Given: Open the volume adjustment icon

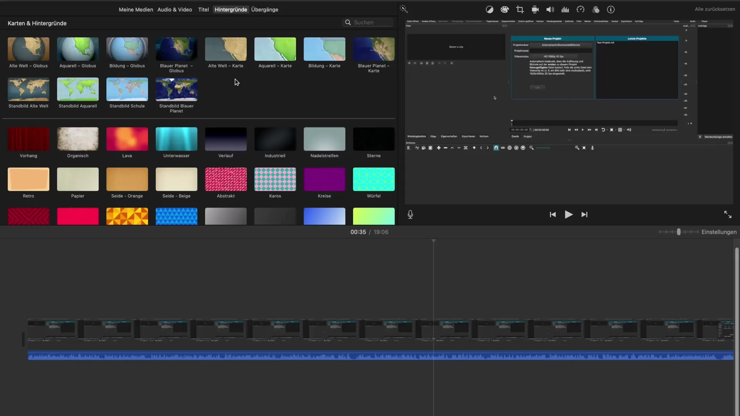Looking at the screenshot, I should [550, 10].
